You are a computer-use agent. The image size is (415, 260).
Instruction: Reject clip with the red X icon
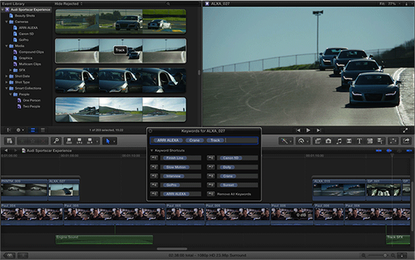point(42,141)
